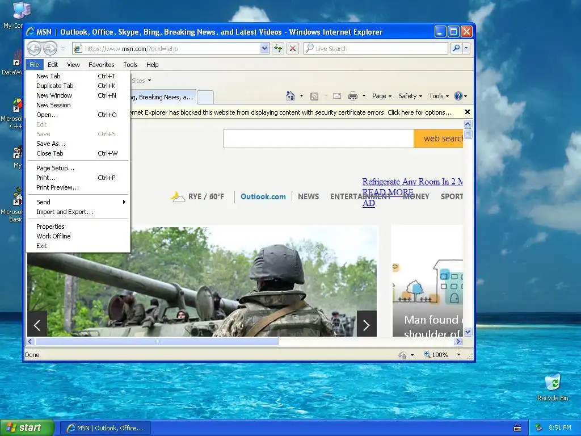Open the Print icon dropdown arrow
Viewport: 581px width, 436px height.
click(x=364, y=96)
